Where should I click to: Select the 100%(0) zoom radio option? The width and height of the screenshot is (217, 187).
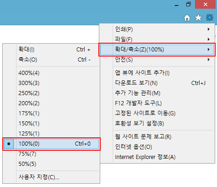[51, 144]
